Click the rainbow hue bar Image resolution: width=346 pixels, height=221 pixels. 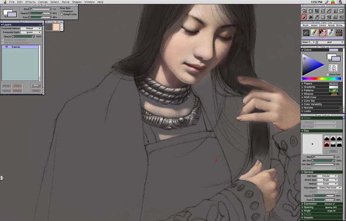321,79
